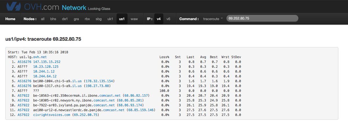Click the 100.0 loss value on hop 7

pyautogui.click(x=165, y=91)
